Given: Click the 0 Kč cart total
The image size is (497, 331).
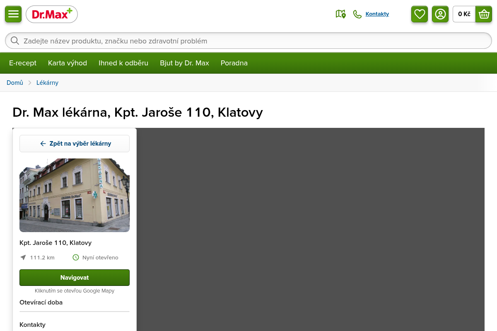Looking at the screenshot, I should click(464, 14).
